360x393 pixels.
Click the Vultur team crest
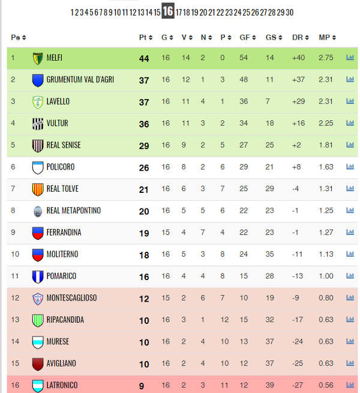[x=38, y=124]
